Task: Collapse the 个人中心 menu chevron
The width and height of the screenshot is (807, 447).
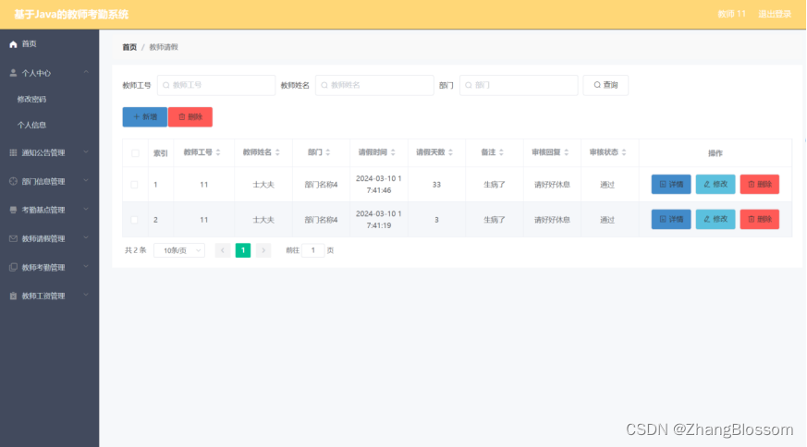Action: tap(86, 73)
